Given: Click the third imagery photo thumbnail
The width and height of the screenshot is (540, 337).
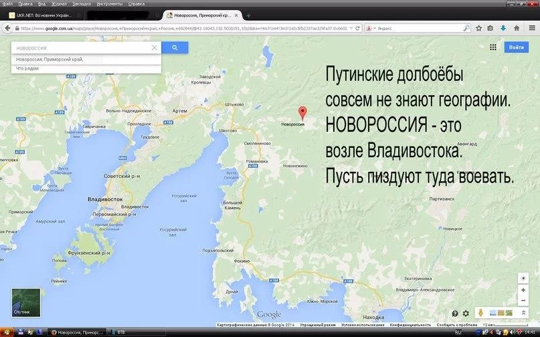Looking at the screenshot, I should [x=509, y=312].
